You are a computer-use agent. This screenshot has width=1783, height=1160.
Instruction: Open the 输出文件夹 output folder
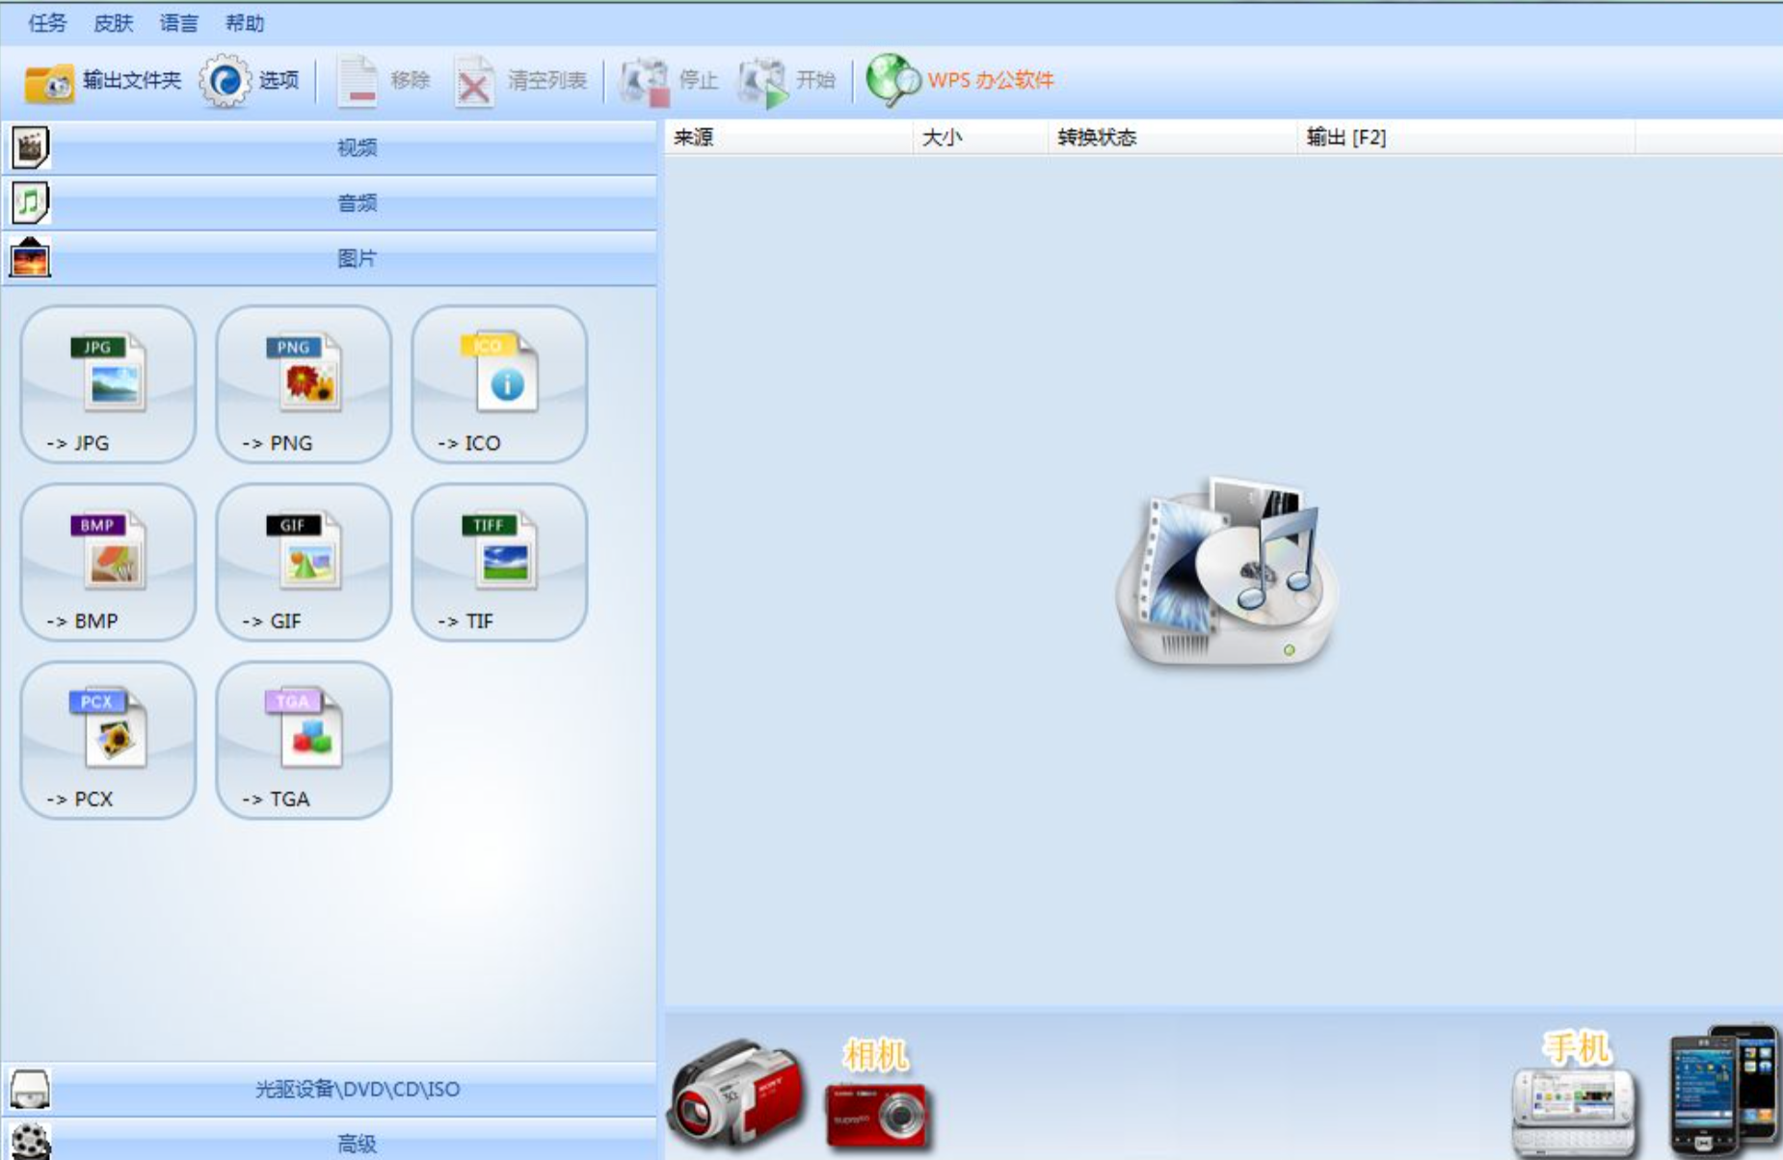102,81
